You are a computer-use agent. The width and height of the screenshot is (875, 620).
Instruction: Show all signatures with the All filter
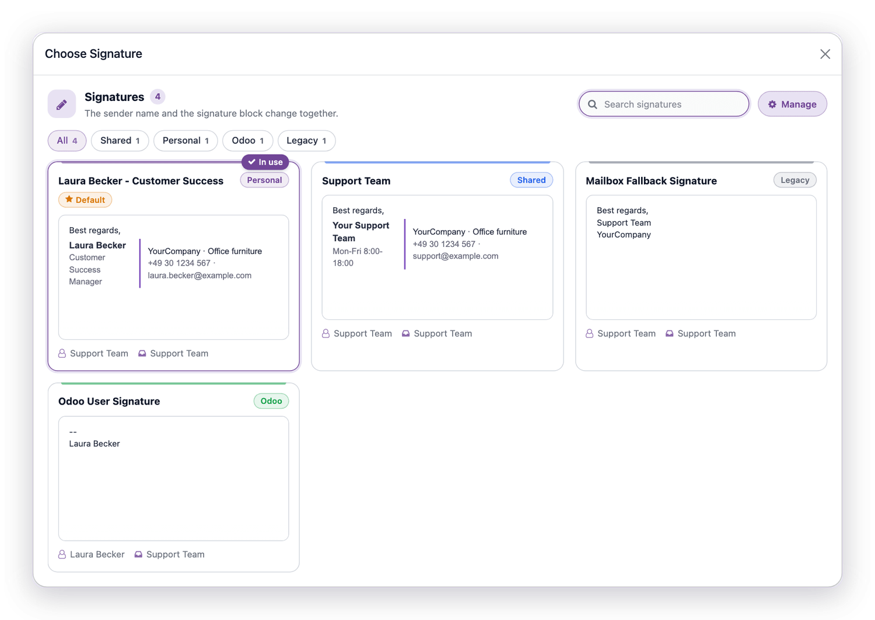coord(67,141)
